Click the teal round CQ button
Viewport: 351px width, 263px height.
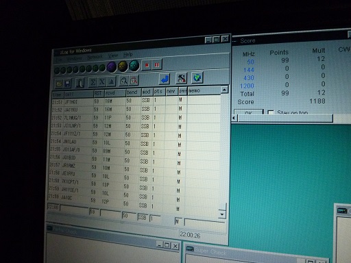134,66
